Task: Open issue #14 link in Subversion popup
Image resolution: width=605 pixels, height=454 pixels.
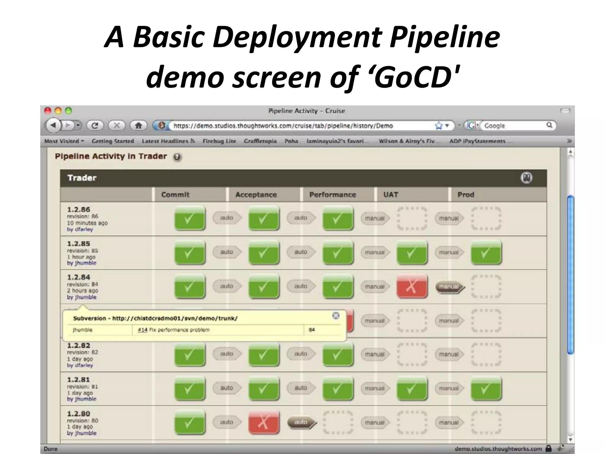Action: pos(142,330)
